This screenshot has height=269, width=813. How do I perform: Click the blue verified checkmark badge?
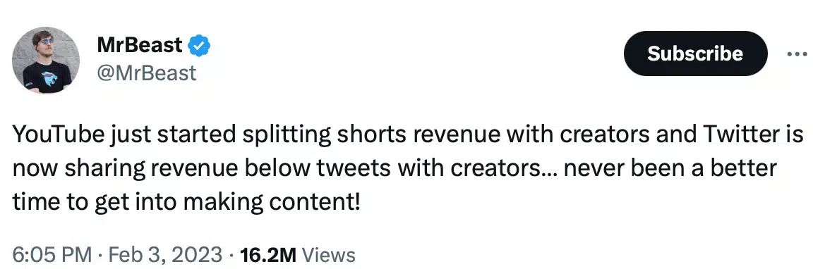click(200, 46)
